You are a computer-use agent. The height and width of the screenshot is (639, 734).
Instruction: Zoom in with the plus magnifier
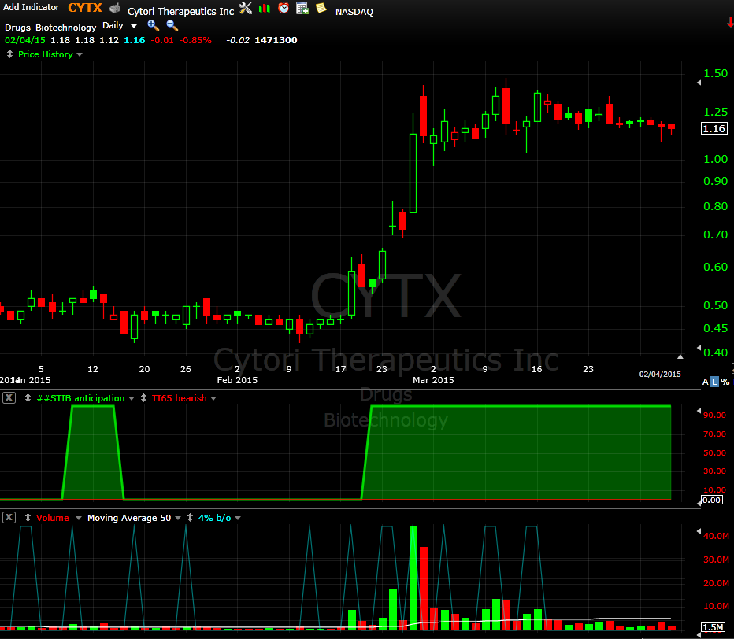[153, 26]
